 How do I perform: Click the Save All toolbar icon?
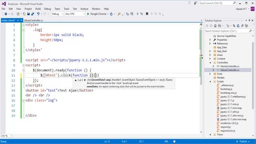pos(33,14)
